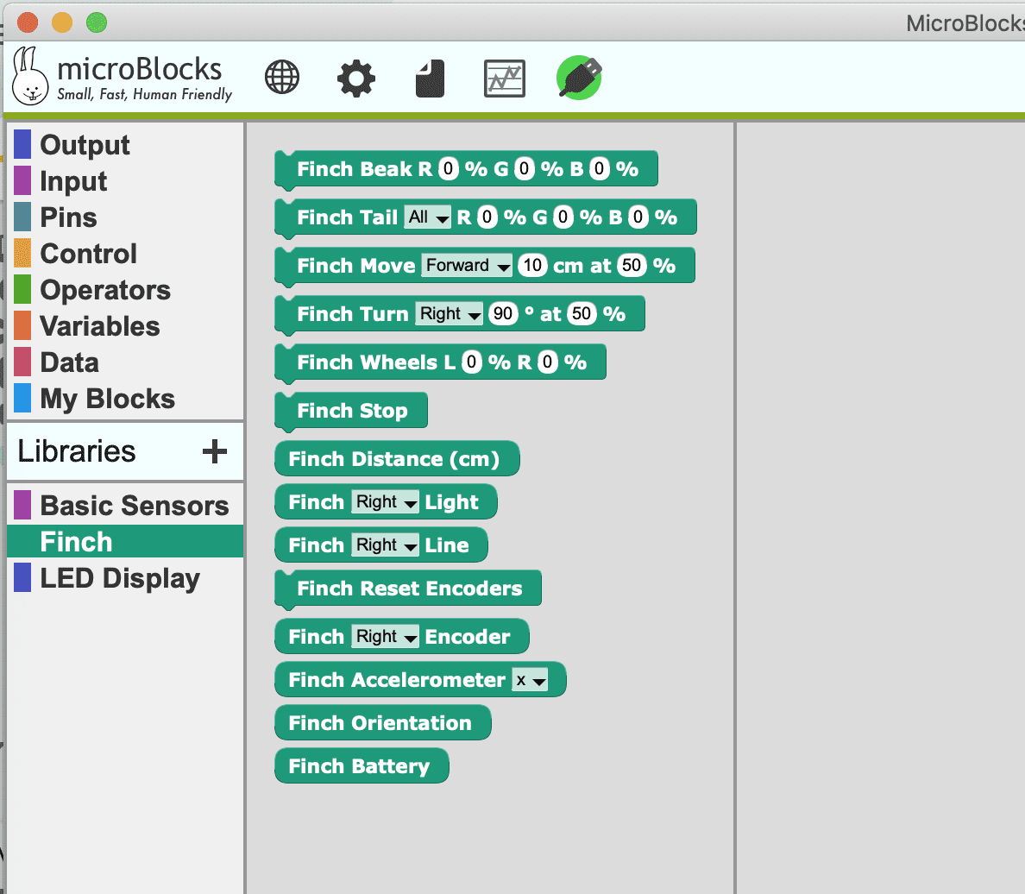
Task: Open Finch Accelerometer x axis dropdown
Action: tap(531, 681)
